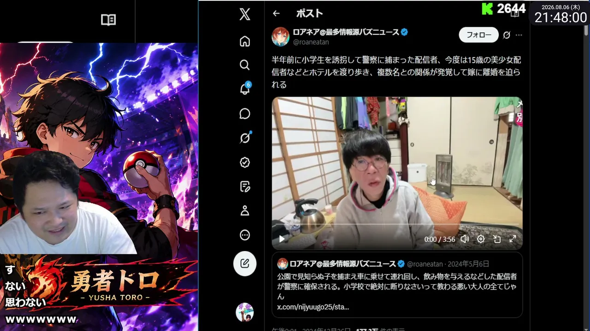This screenshot has height=331, width=590.
Task: Toggle picture-in-picture on the video
Action: tap(497, 239)
